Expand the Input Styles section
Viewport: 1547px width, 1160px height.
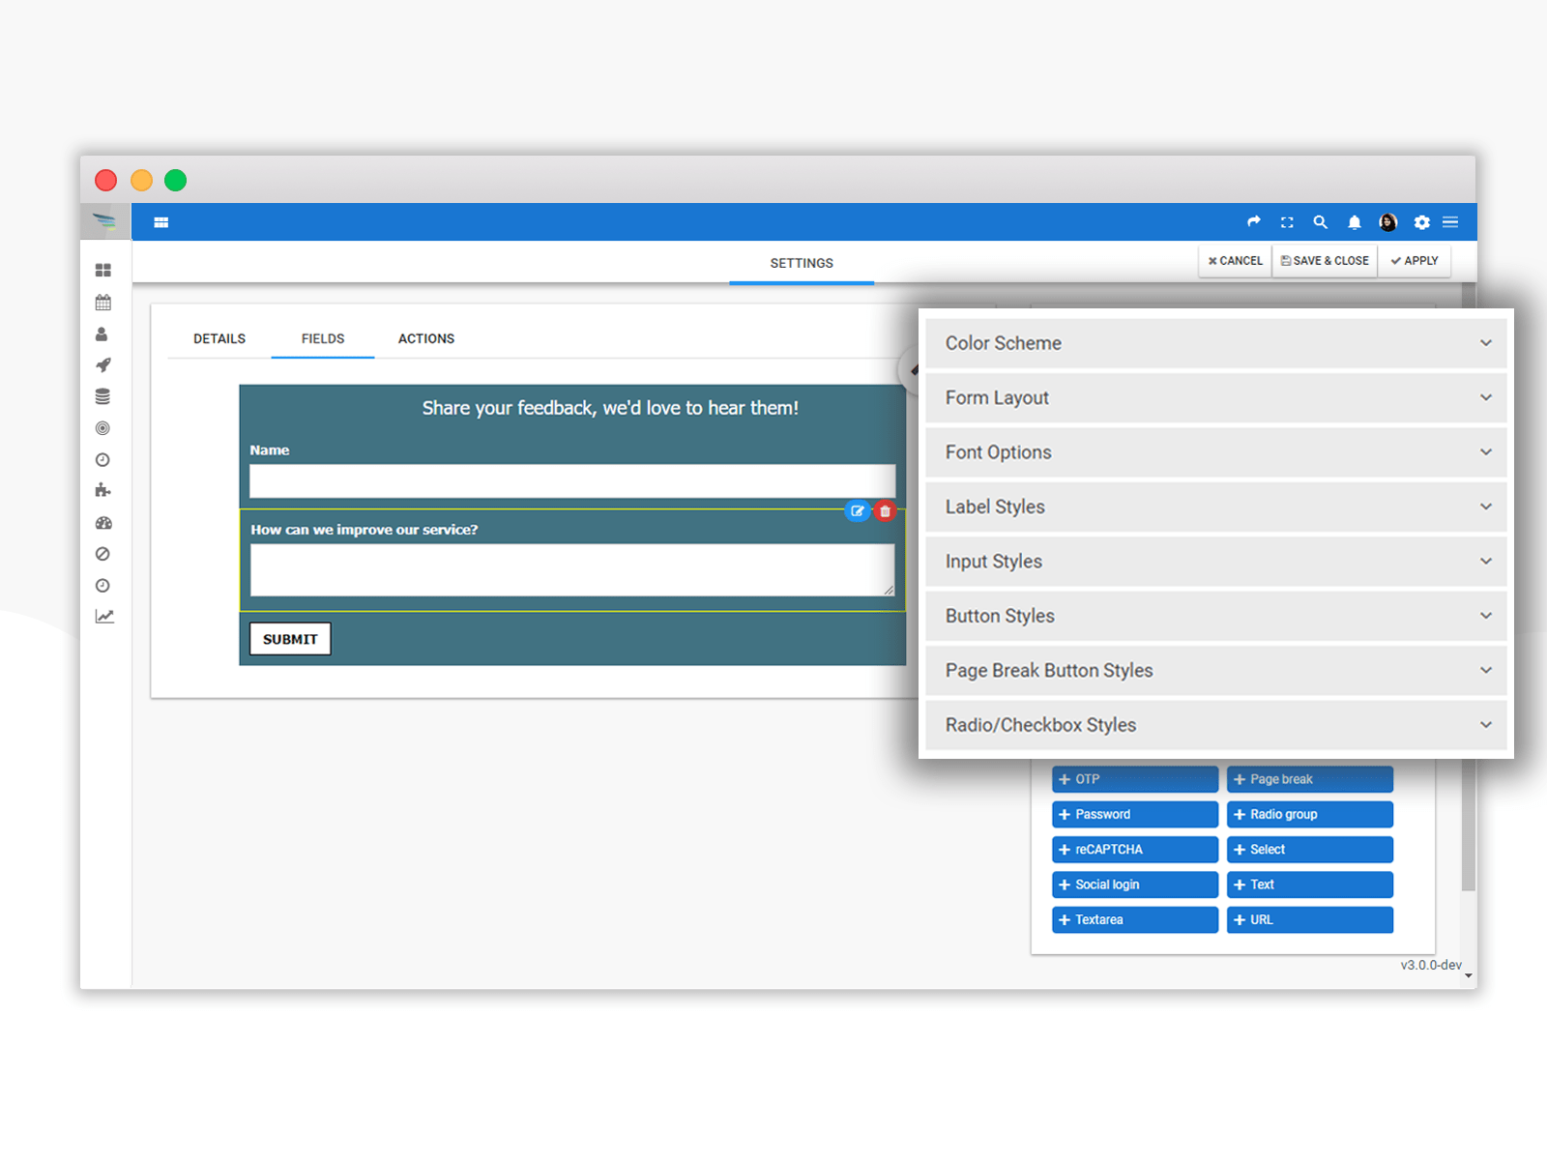click(1216, 562)
